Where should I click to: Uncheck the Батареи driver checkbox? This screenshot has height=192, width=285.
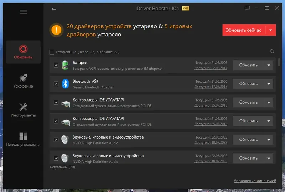(x=56, y=65)
